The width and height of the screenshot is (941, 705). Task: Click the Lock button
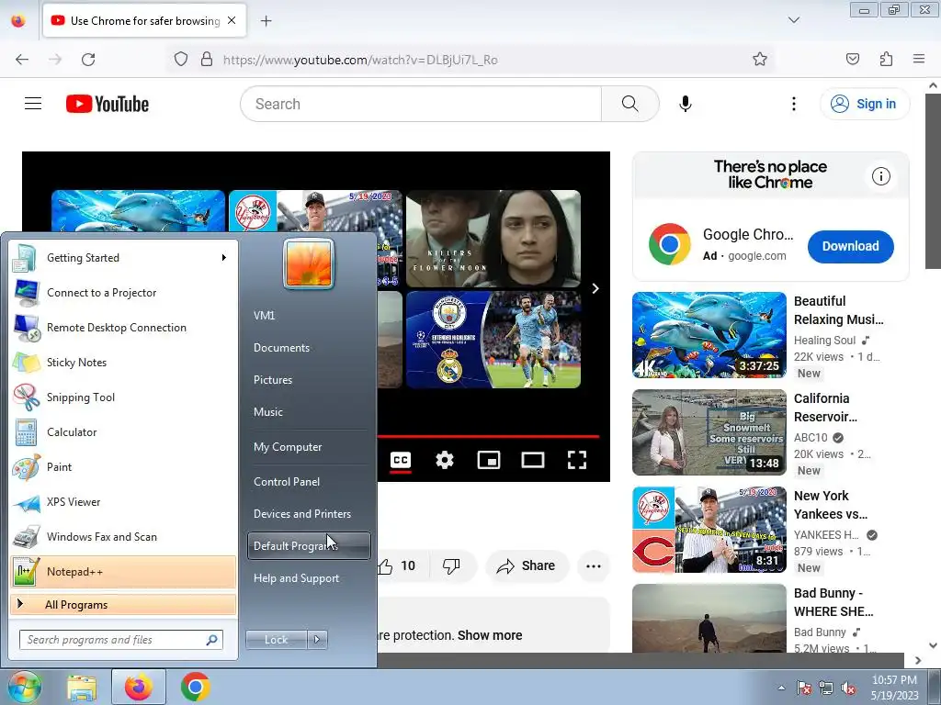[x=276, y=640]
